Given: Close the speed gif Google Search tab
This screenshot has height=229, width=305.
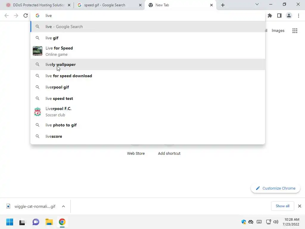Looking at the screenshot, I should click(x=140, y=5).
